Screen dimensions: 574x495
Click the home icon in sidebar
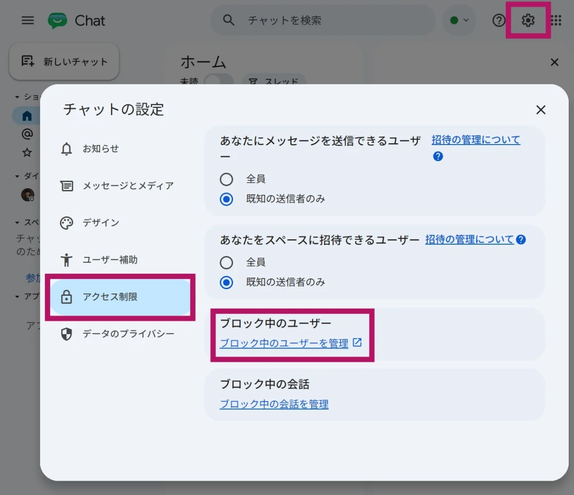click(x=27, y=115)
